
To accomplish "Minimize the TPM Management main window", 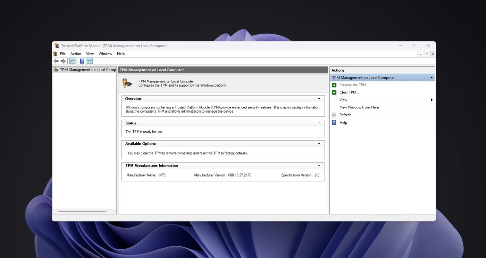I will point(401,46).
